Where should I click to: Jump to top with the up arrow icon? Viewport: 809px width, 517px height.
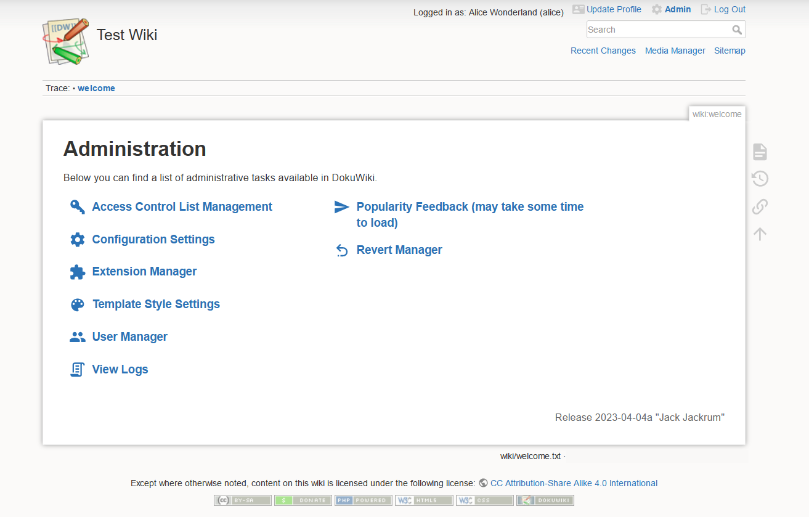click(760, 234)
